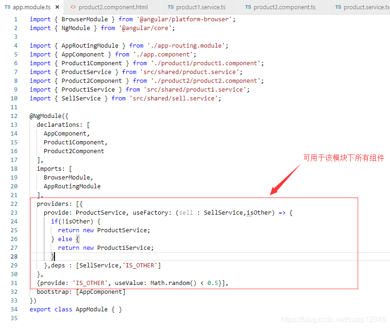
Task: Switch to the product1.service.ts tab
Action: [x=201, y=7]
